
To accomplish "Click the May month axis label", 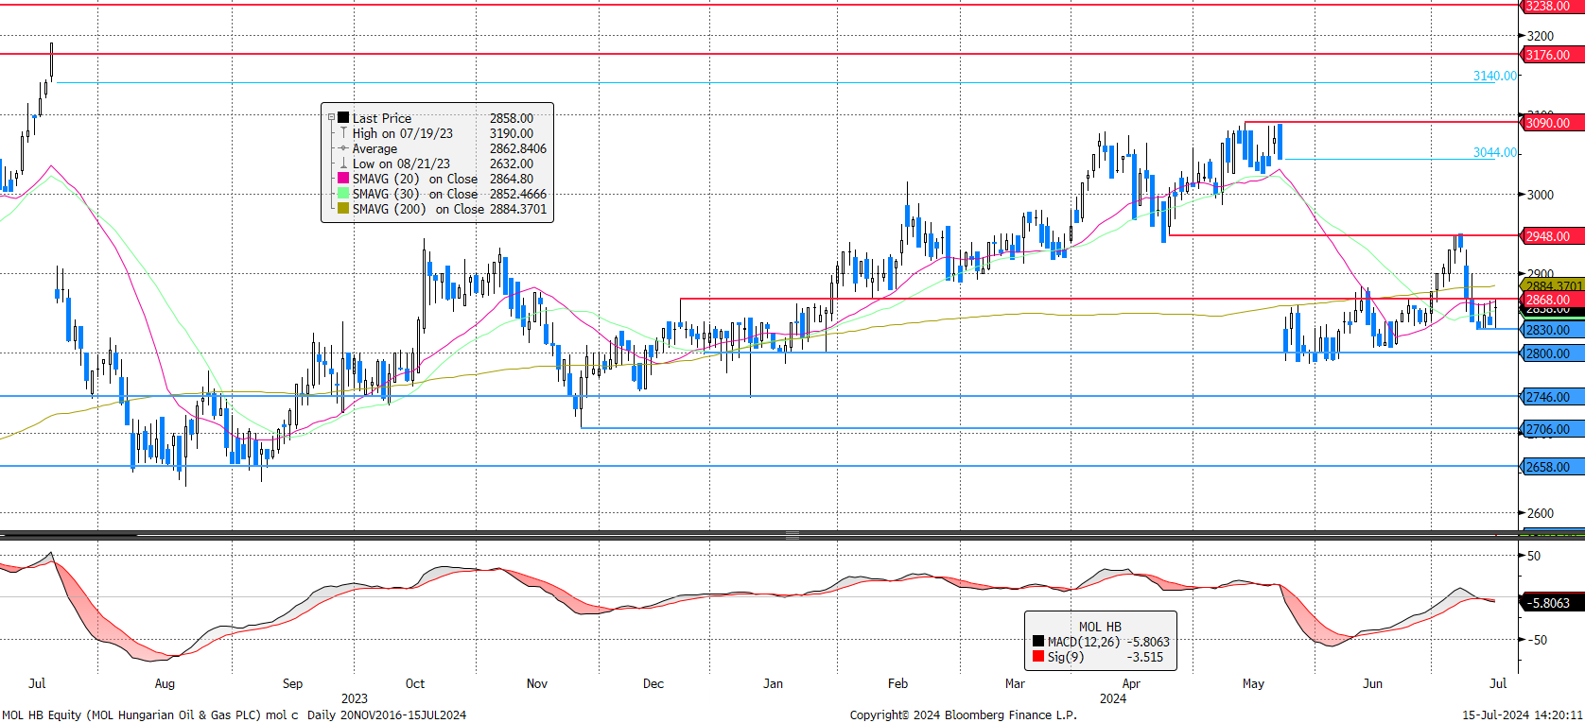I will click(1253, 683).
